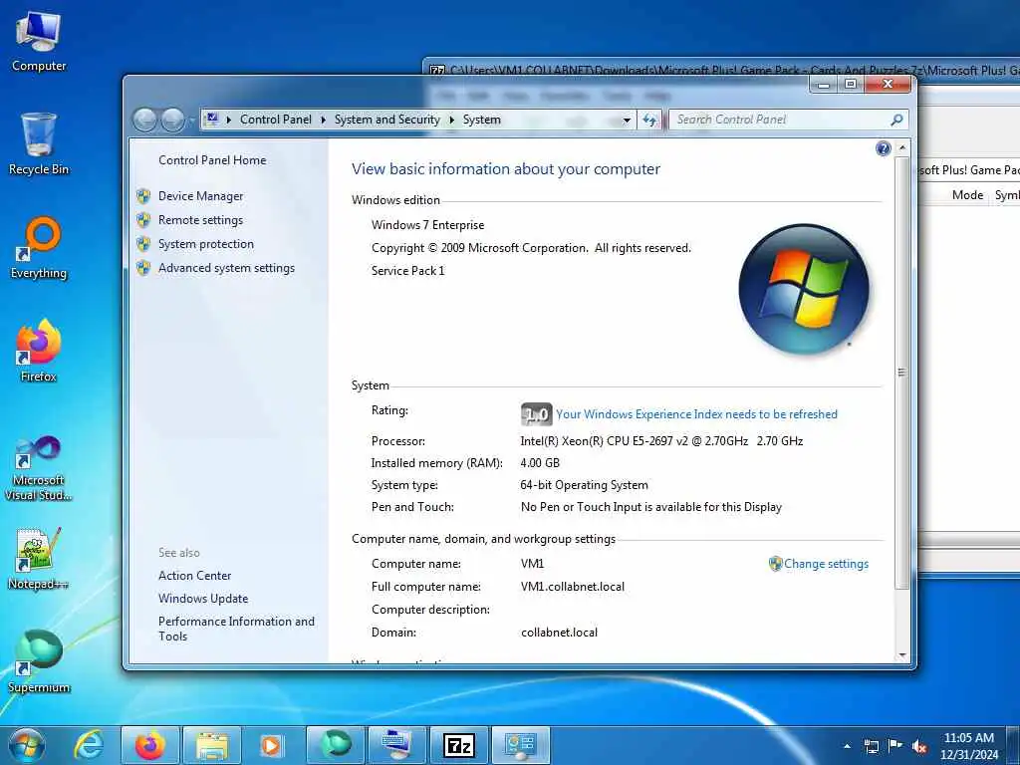Open the address bar root location arrow
The image size is (1020, 765).
click(x=228, y=120)
